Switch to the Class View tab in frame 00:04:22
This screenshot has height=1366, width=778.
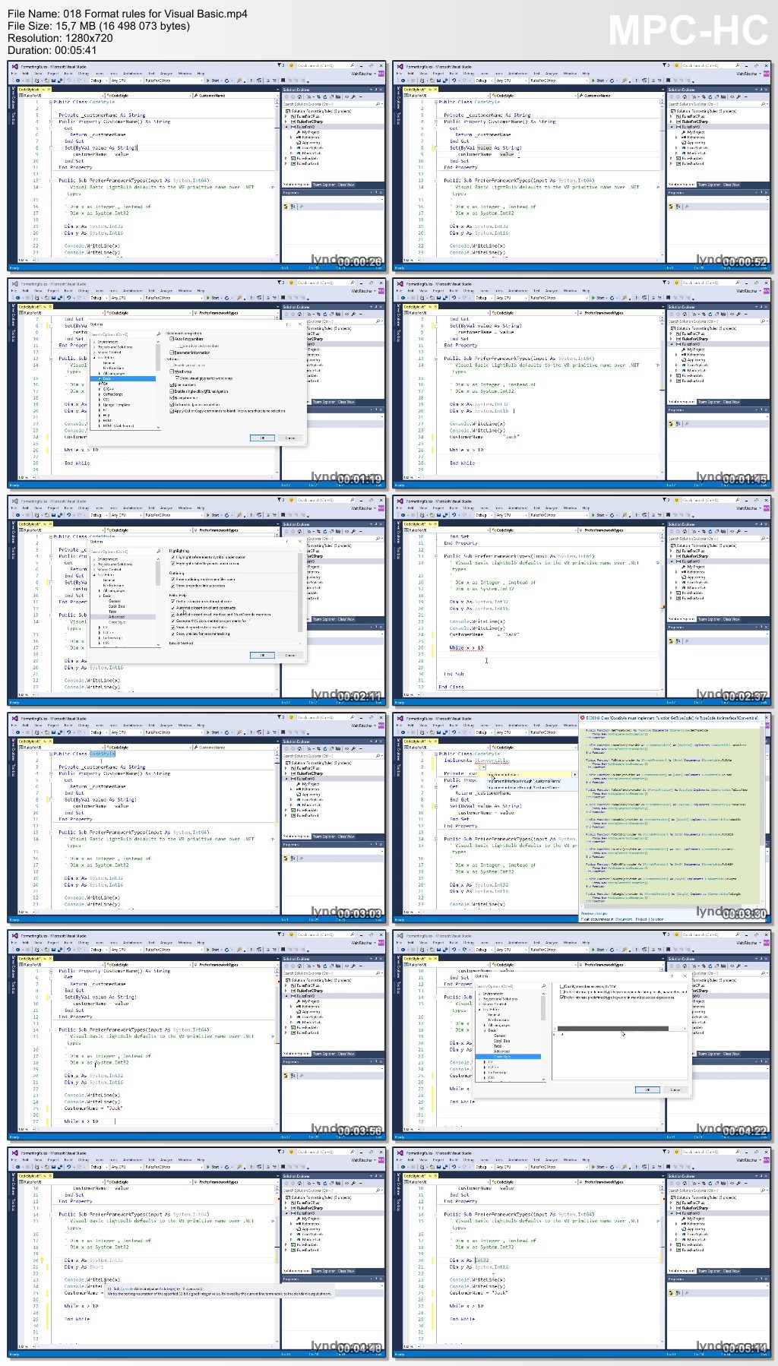click(x=731, y=1054)
